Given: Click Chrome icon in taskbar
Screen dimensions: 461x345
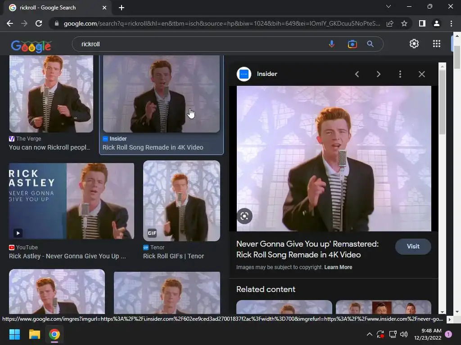Looking at the screenshot, I should tap(54, 334).
